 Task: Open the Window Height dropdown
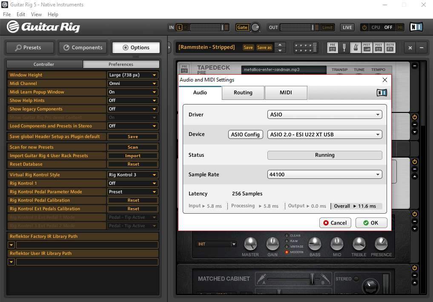tap(132, 75)
